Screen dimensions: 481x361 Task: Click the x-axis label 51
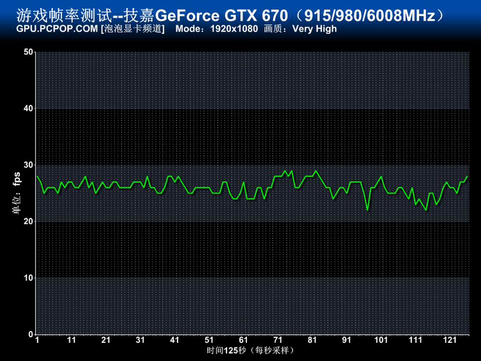point(209,340)
